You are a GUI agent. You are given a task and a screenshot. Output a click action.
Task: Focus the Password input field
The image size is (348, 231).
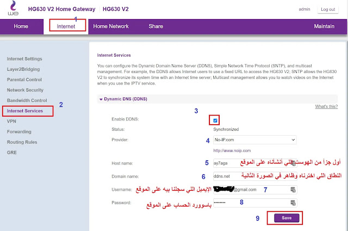point(255,203)
